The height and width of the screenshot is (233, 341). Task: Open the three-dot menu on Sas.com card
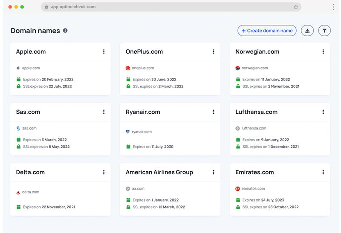104,112
